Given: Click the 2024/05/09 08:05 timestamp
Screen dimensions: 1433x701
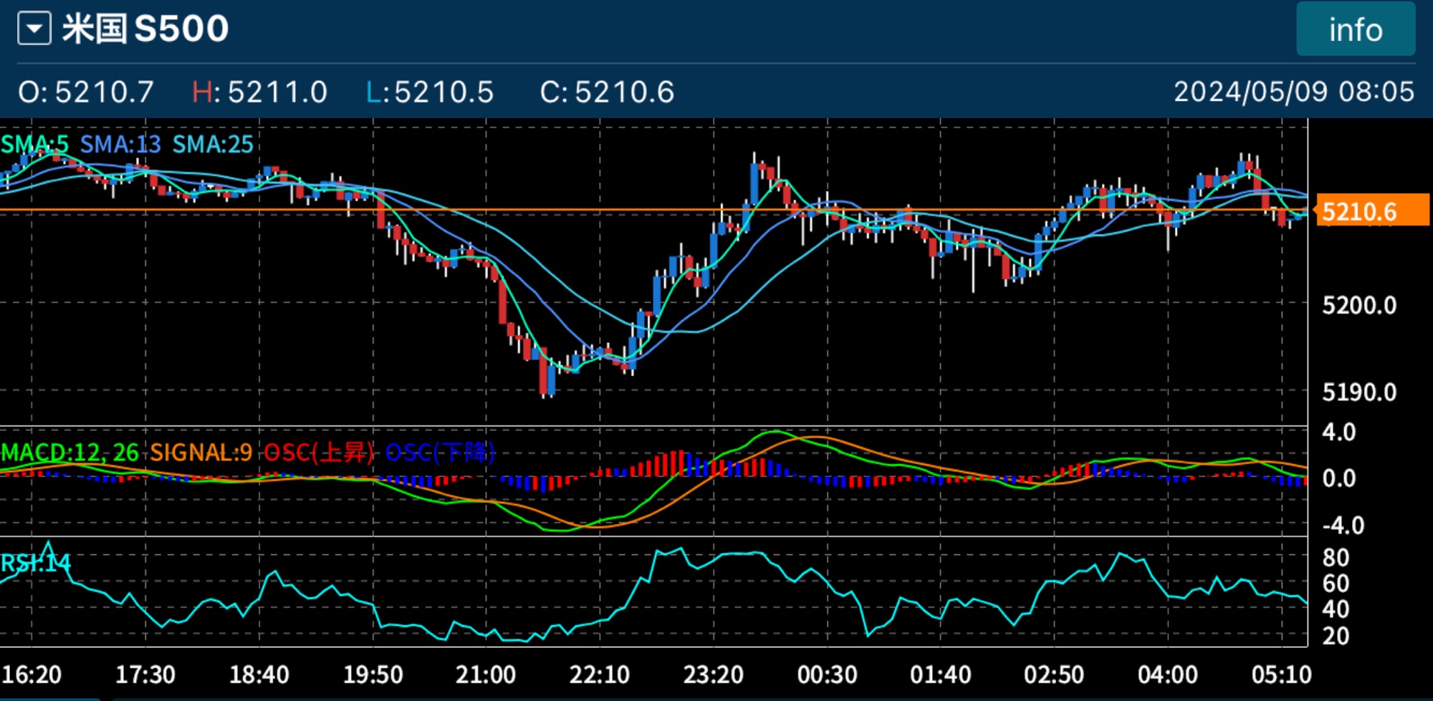Looking at the screenshot, I should 1293,92.
